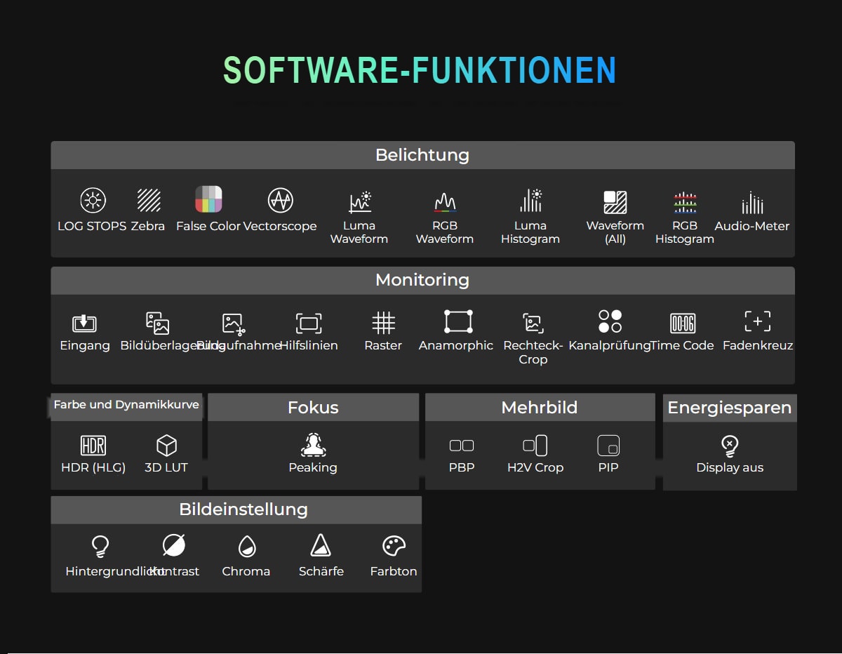Click the "Chroma" label text
The width and height of the screenshot is (842, 654).
246,571
